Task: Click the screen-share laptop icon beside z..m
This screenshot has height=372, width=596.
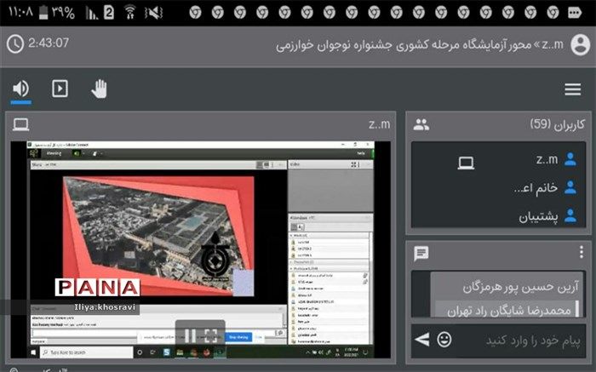Action: [466, 161]
